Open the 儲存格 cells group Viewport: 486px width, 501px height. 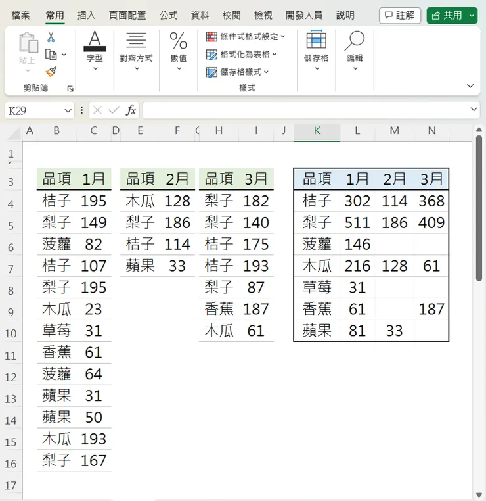click(317, 51)
